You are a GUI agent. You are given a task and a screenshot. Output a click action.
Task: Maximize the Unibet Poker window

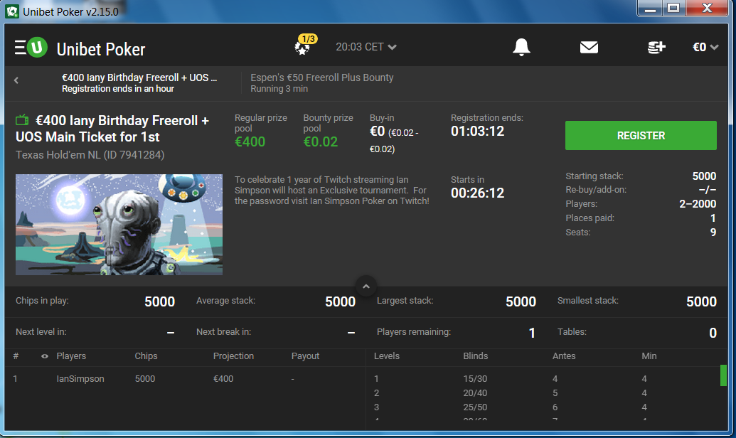673,9
